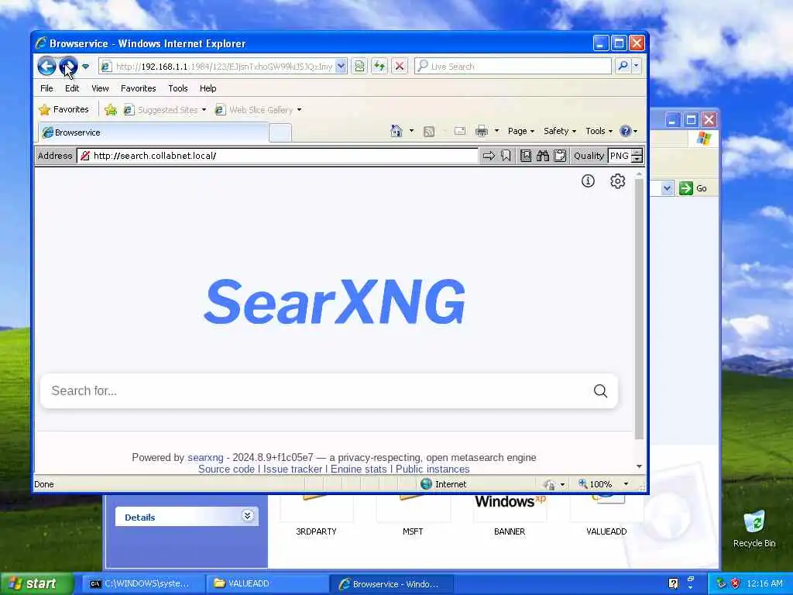Click the 'Search for...' input box

[x=316, y=390]
